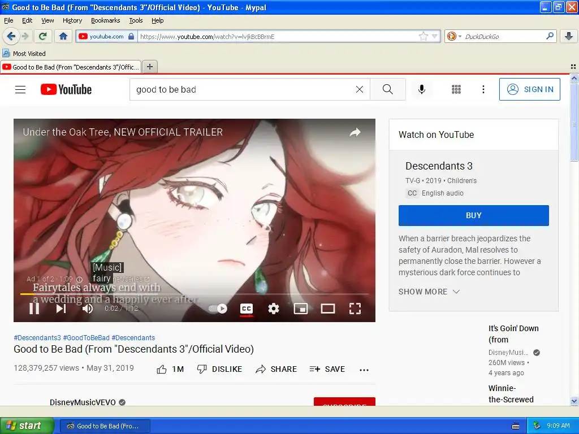Screen dimensions: 579x434
Task: Go back with the browser back arrow
Action: (x=11, y=36)
